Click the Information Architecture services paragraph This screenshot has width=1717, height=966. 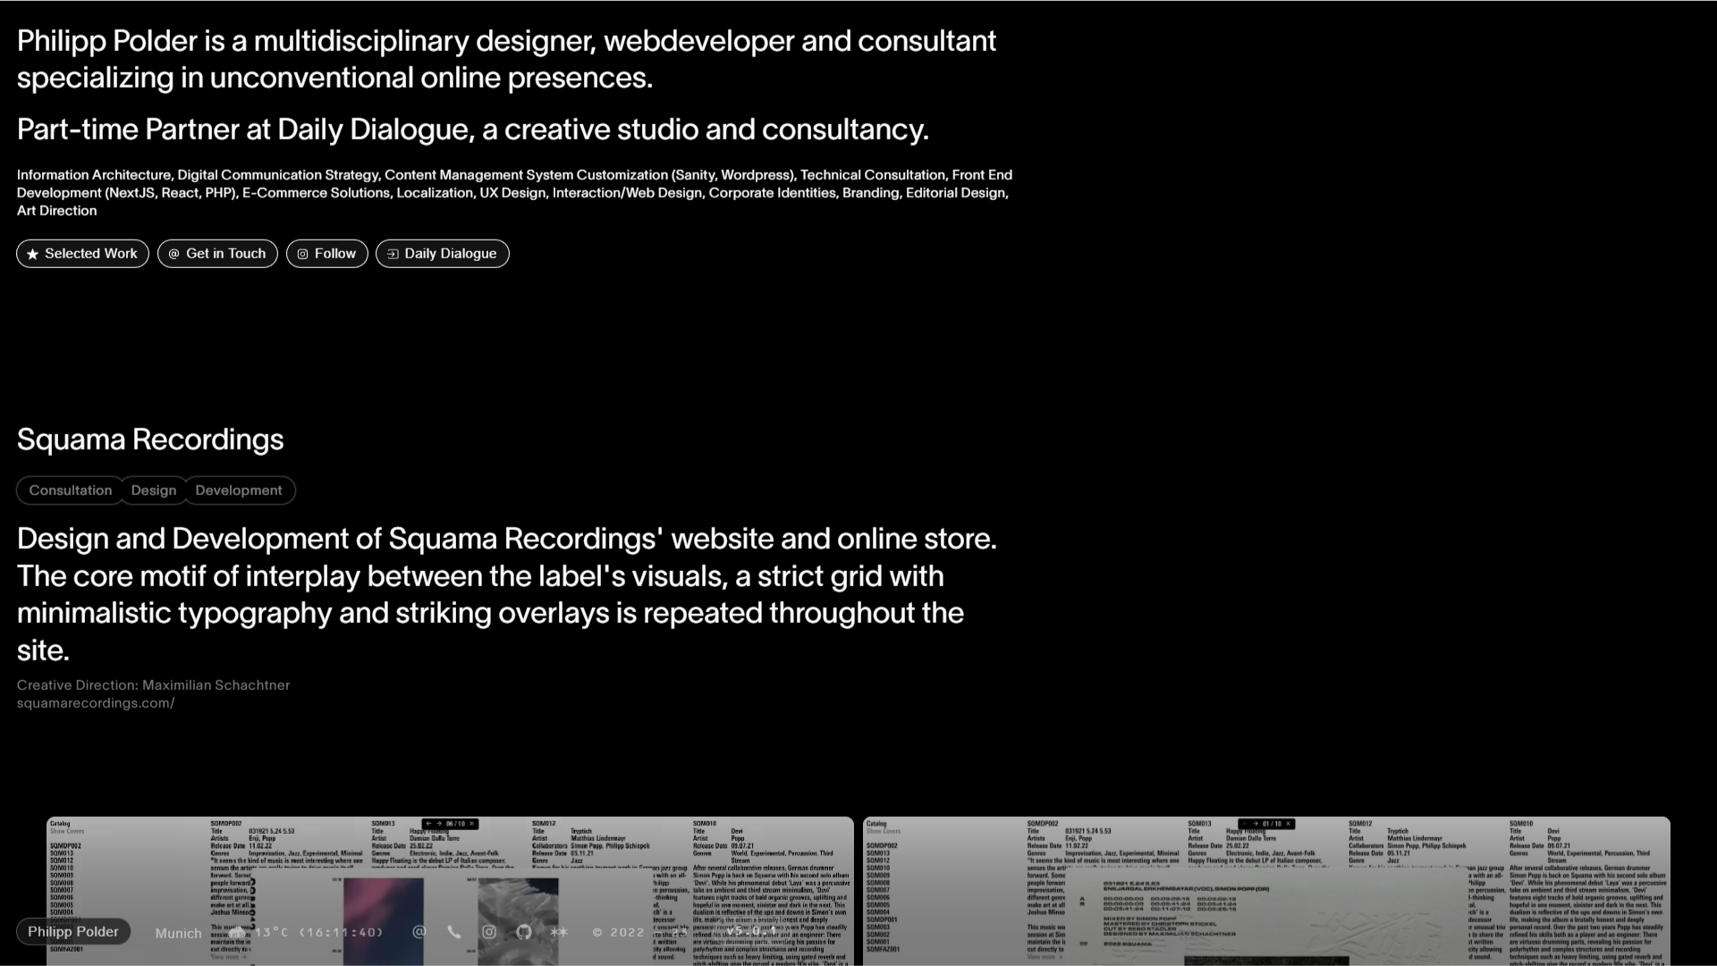click(514, 193)
